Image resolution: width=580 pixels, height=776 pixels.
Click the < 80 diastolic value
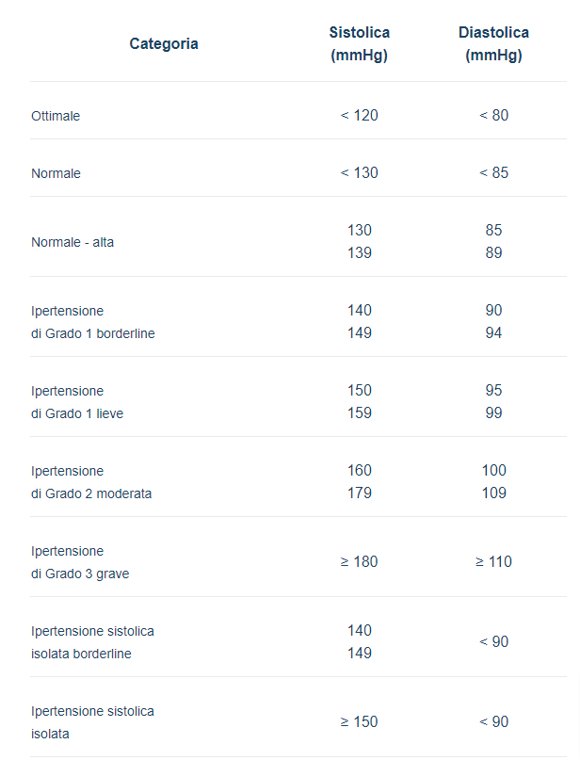(493, 115)
